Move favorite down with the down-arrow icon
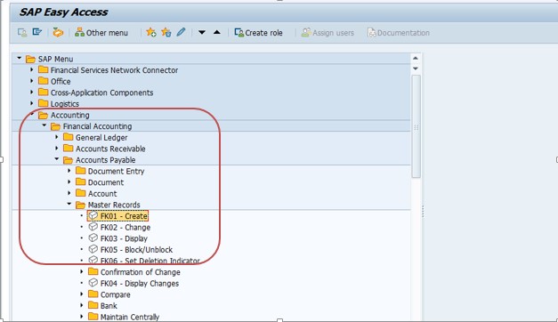The height and width of the screenshot is (322, 558). (202, 32)
